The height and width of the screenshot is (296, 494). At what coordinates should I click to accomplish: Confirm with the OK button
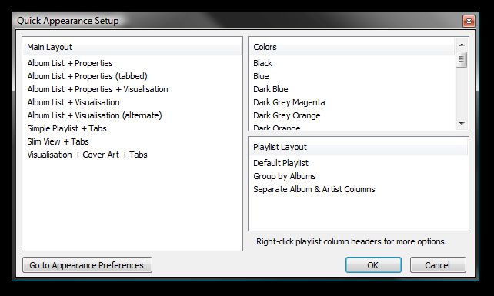373,265
